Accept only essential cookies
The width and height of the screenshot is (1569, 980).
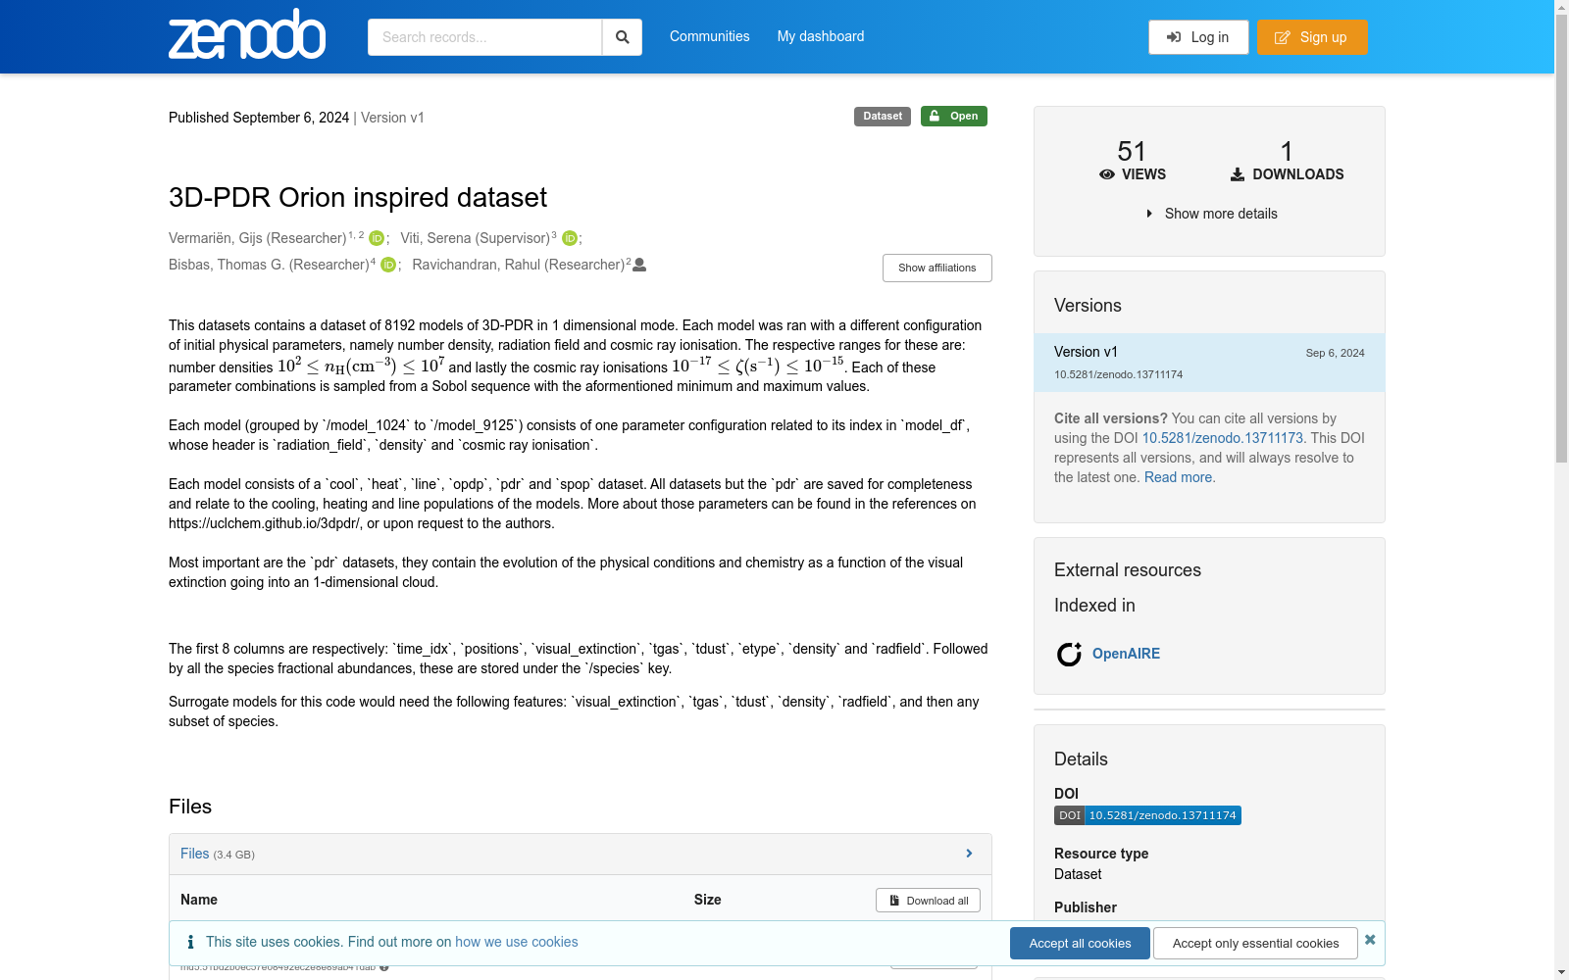point(1255,943)
